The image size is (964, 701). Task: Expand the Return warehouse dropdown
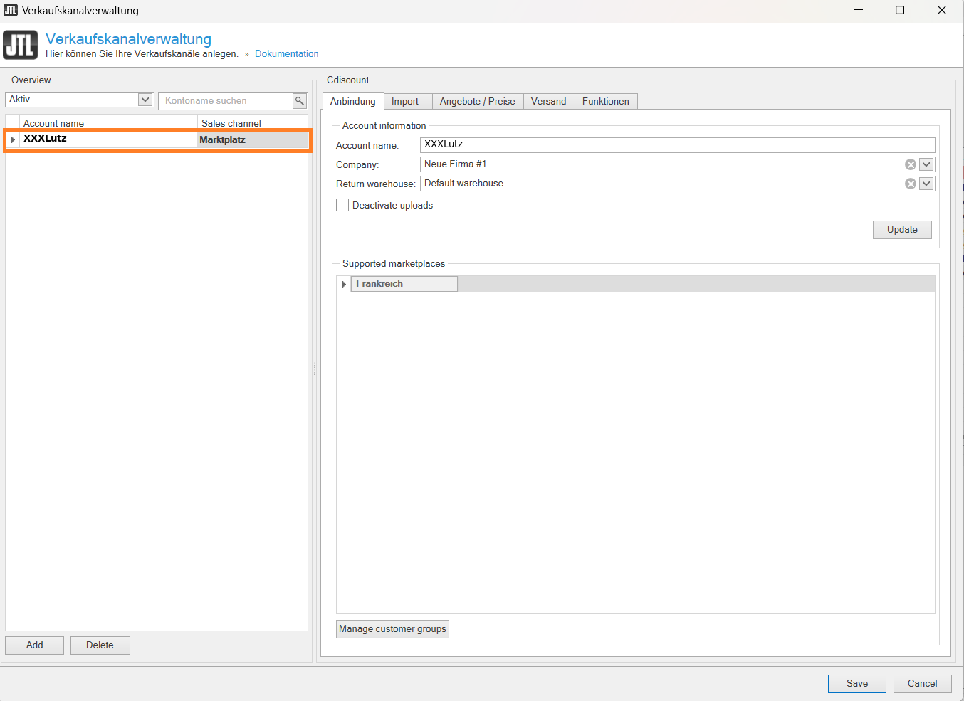(x=926, y=184)
